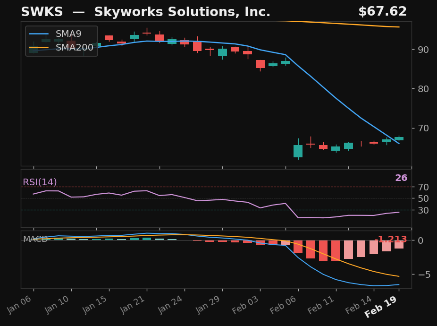Click the MACD axis -5 label

click(424, 275)
